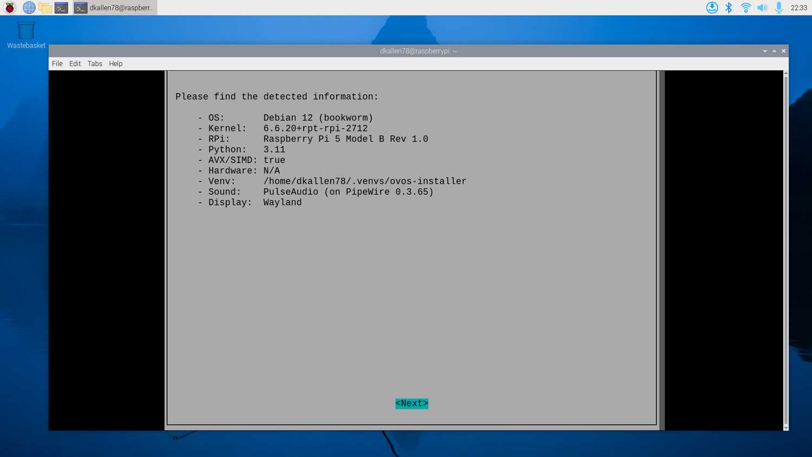Screen dimensions: 812x457
Task: Click the terminal vertical scrollbar
Action: pyautogui.click(x=786, y=250)
